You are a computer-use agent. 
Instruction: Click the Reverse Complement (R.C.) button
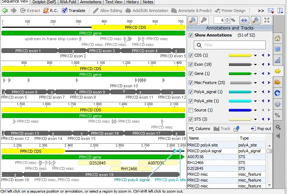51,11
